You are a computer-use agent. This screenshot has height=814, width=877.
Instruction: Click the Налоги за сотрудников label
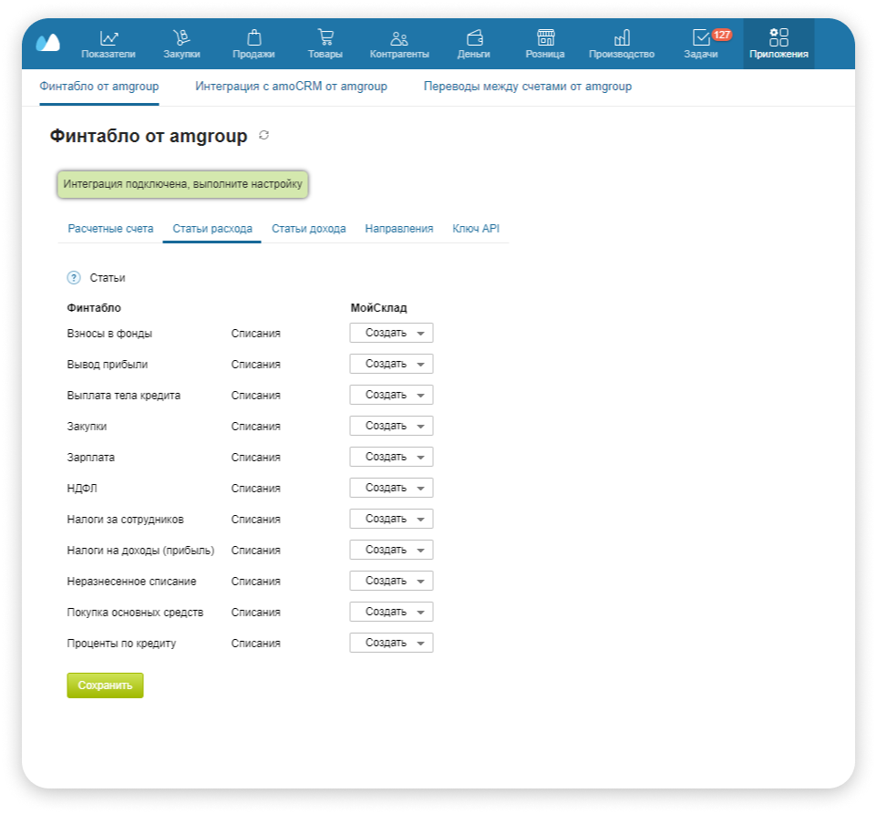coord(125,520)
